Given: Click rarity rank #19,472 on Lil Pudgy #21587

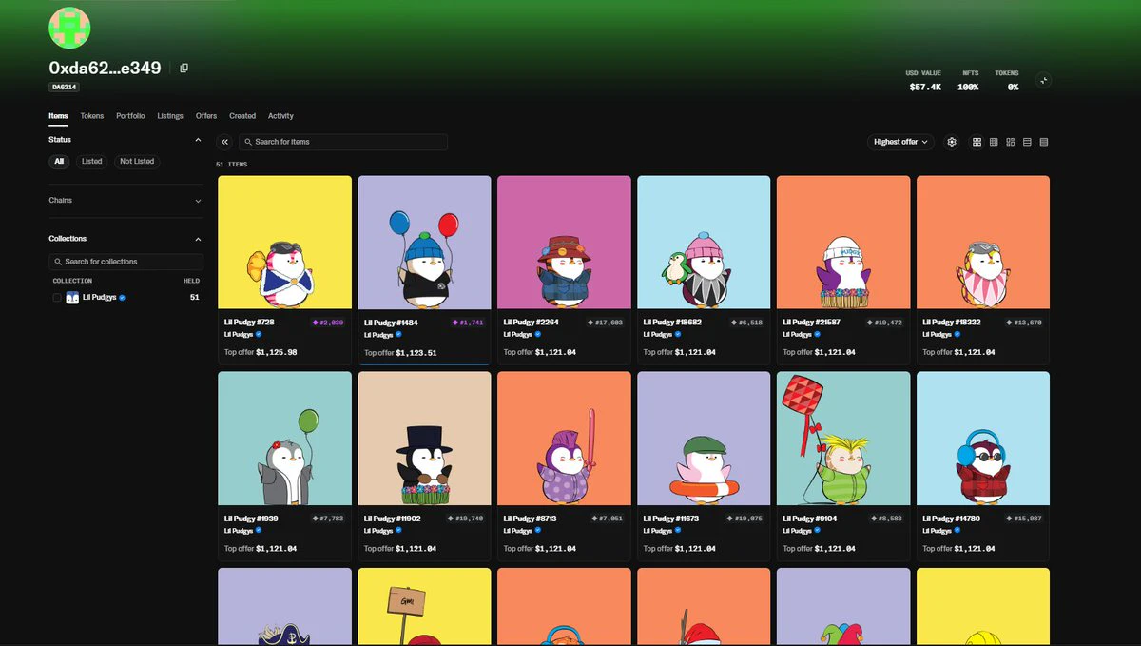Looking at the screenshot, I should click(x=884, y=323).
